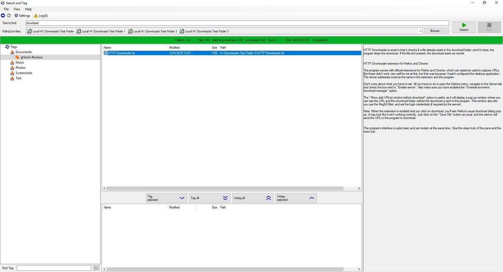Image resolution: width=503 pixels, height=272 pixels.
Task: Click the Browse button
Action: coord(437,31)
